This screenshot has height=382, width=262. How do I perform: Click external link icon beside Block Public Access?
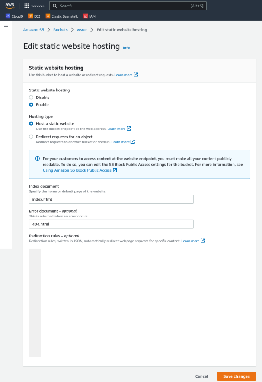coord(115,170)
